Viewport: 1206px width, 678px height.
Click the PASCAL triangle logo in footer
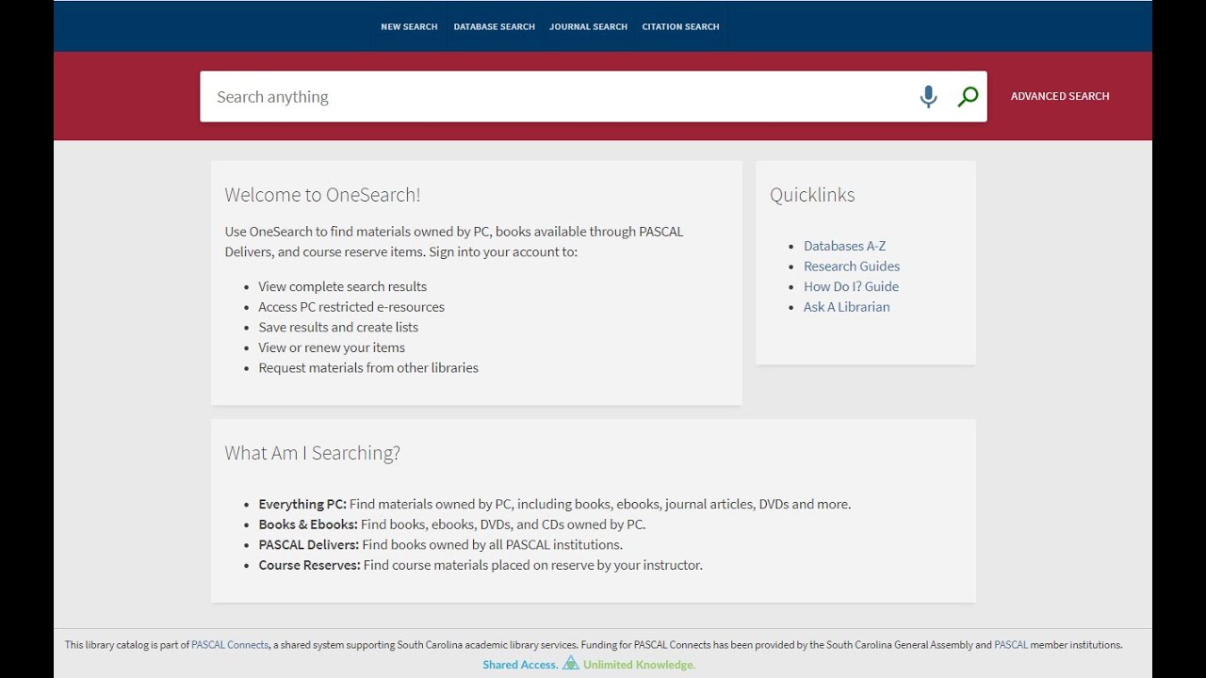570,664
